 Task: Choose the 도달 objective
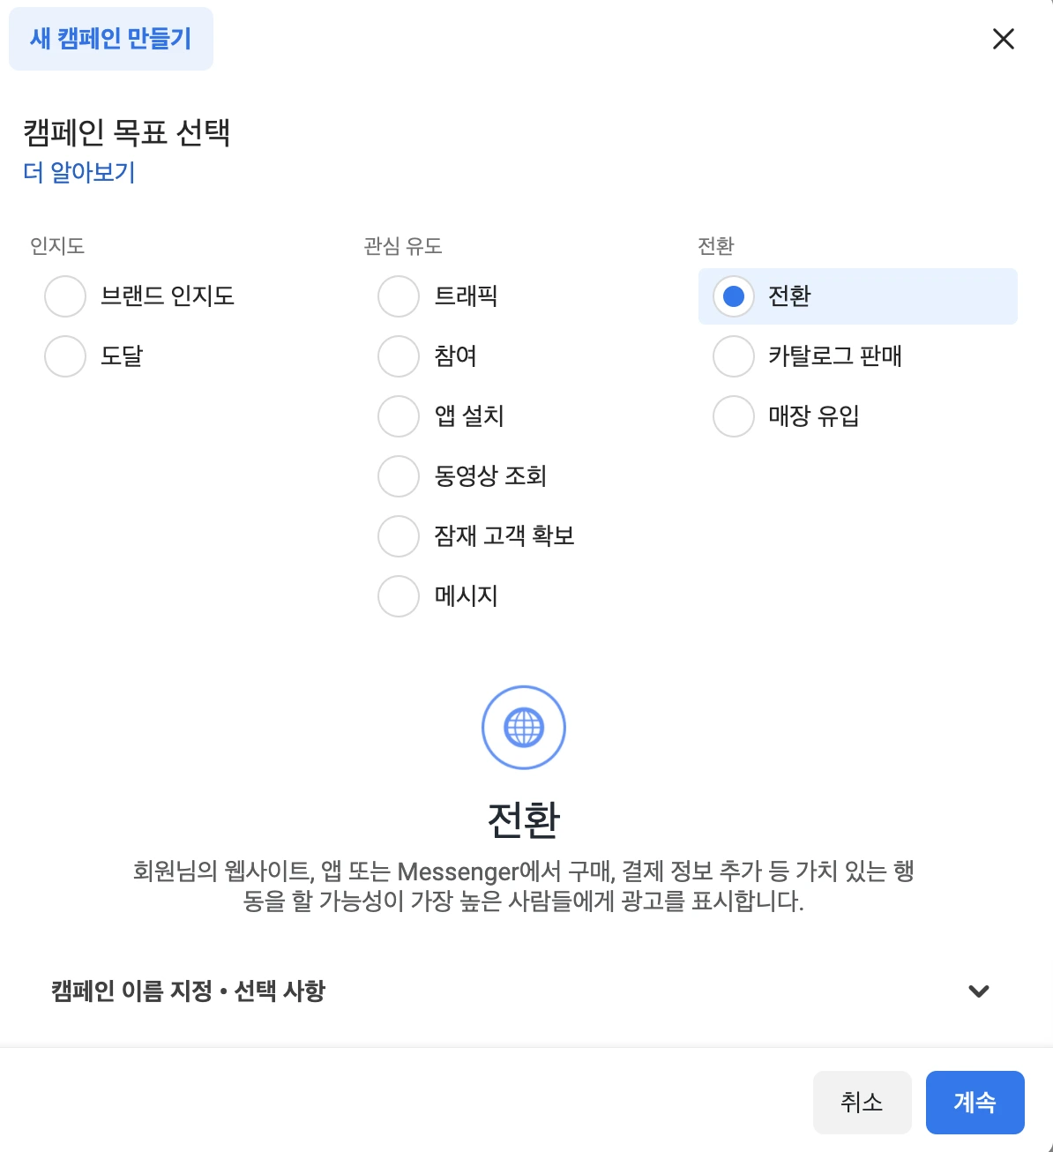65,356
